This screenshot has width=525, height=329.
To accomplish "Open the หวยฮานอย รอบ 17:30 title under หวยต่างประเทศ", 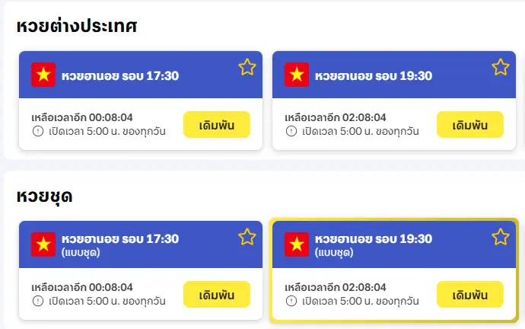I will pos(120,75).
